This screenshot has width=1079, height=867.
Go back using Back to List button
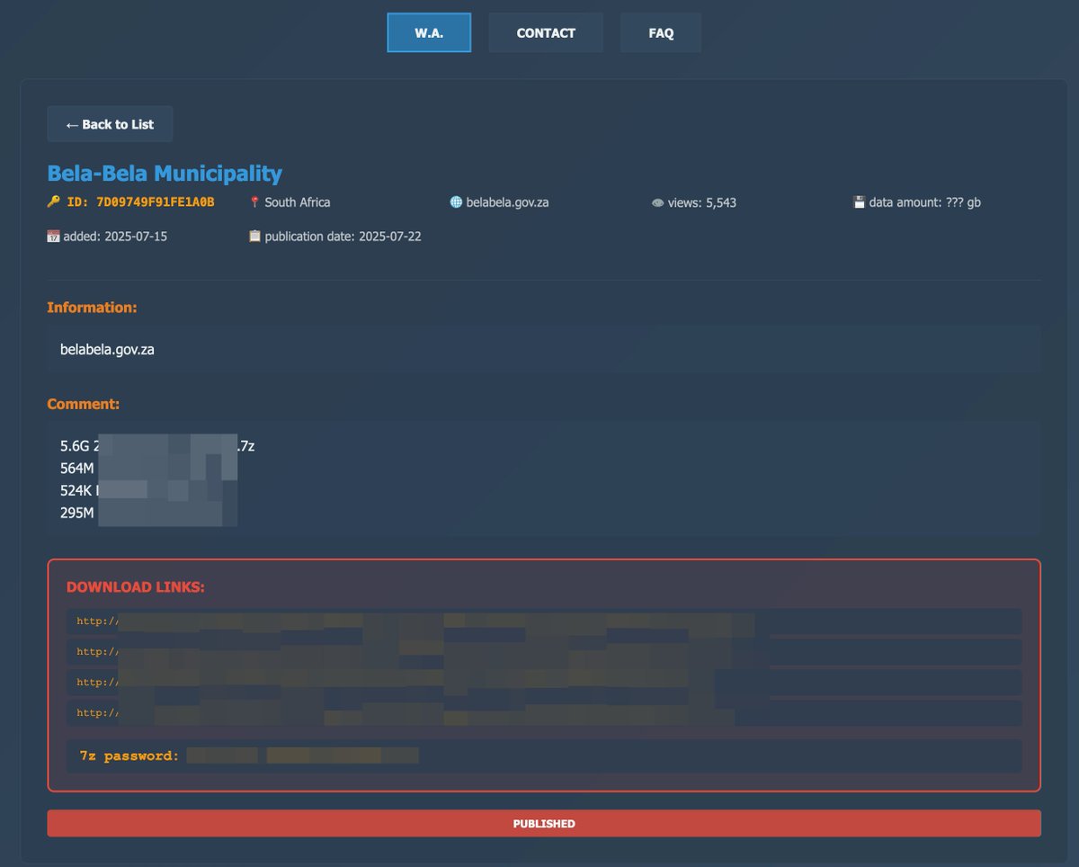[x=110, y=124]
